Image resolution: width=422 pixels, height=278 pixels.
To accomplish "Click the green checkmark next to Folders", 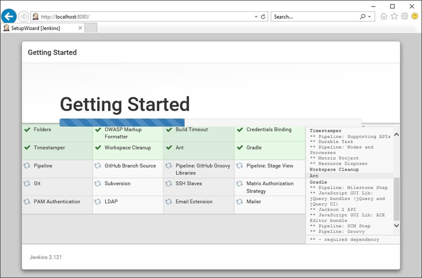I will point(27,130).
